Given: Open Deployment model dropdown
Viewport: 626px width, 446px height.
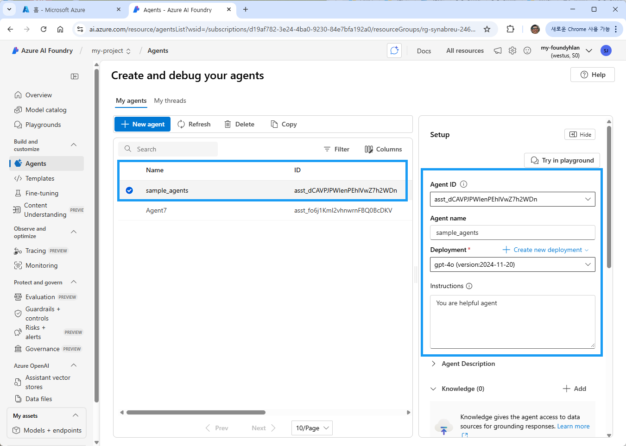Looking at the screenshot, I should click(512, 264).
